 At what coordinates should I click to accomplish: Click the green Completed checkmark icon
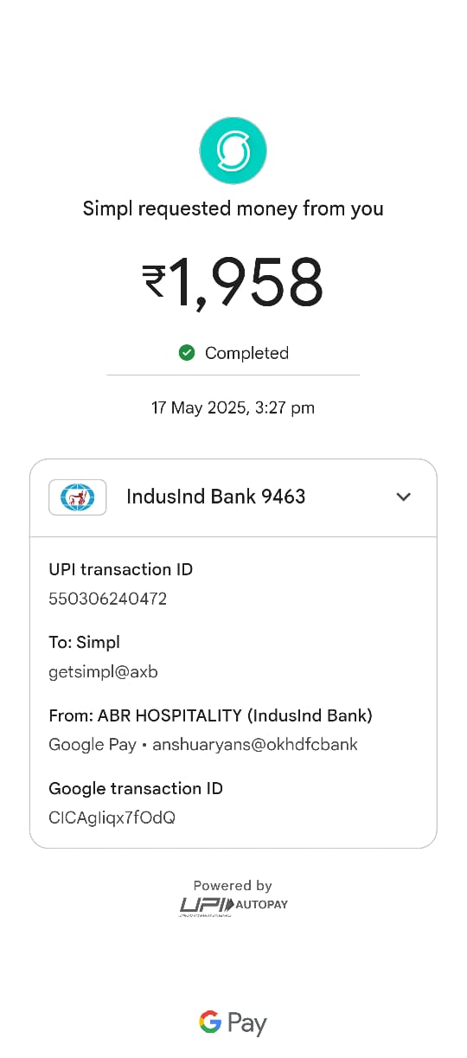click(x=186, y=353)
